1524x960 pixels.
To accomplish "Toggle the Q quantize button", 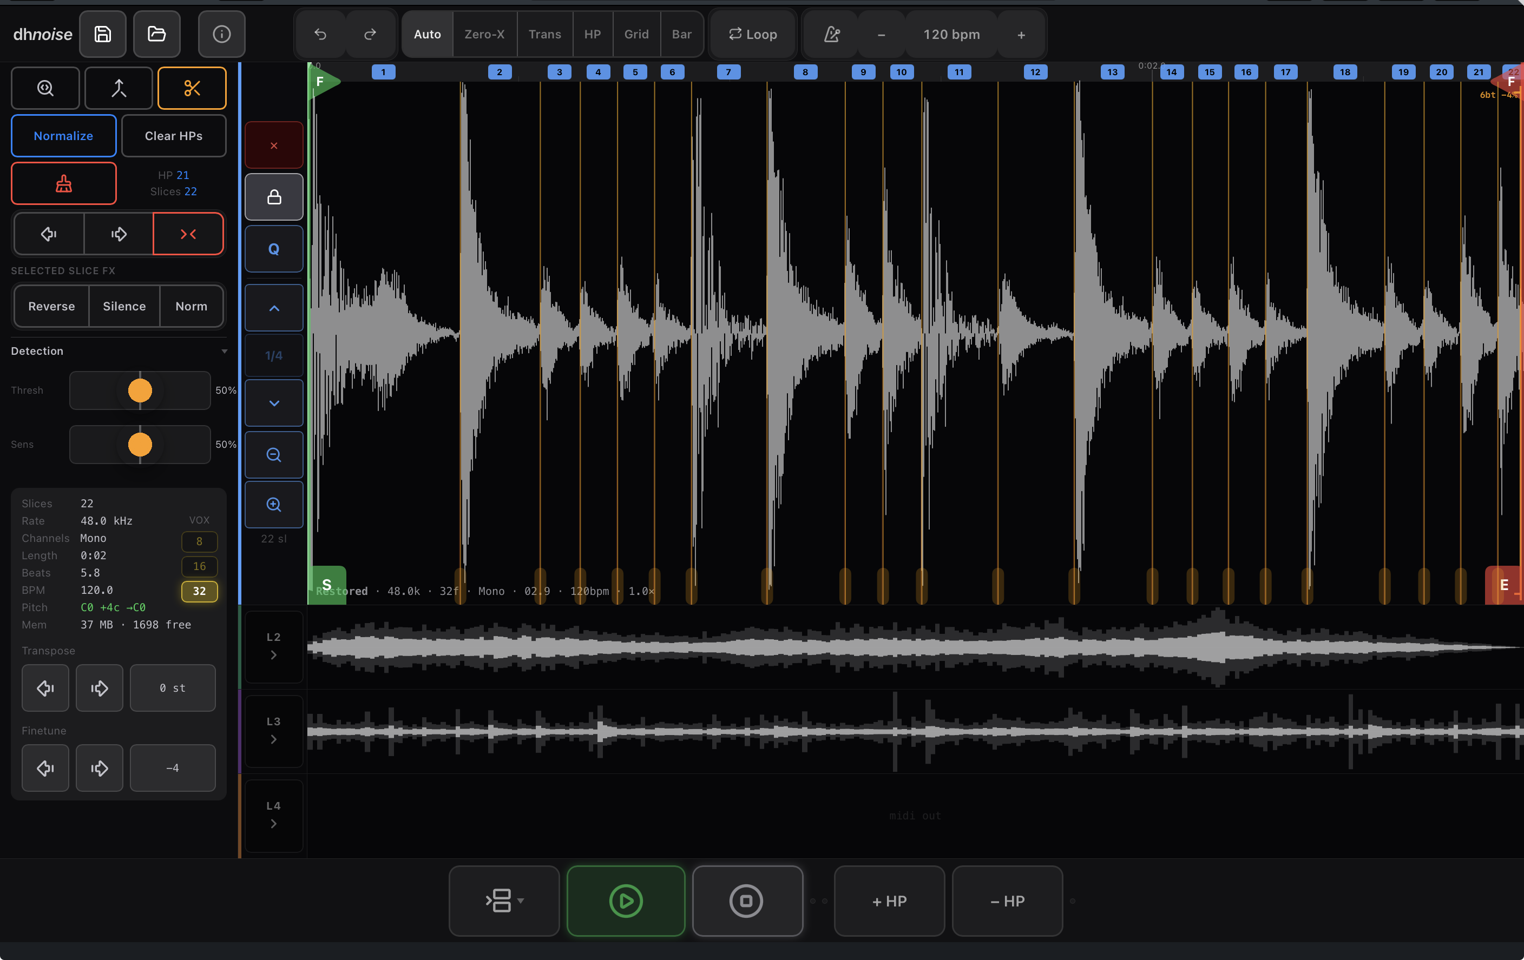I will tap(274, 249).
